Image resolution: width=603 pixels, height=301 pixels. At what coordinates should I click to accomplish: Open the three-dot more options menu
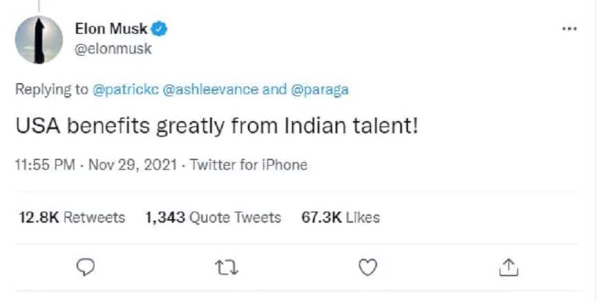pos(569,29)
